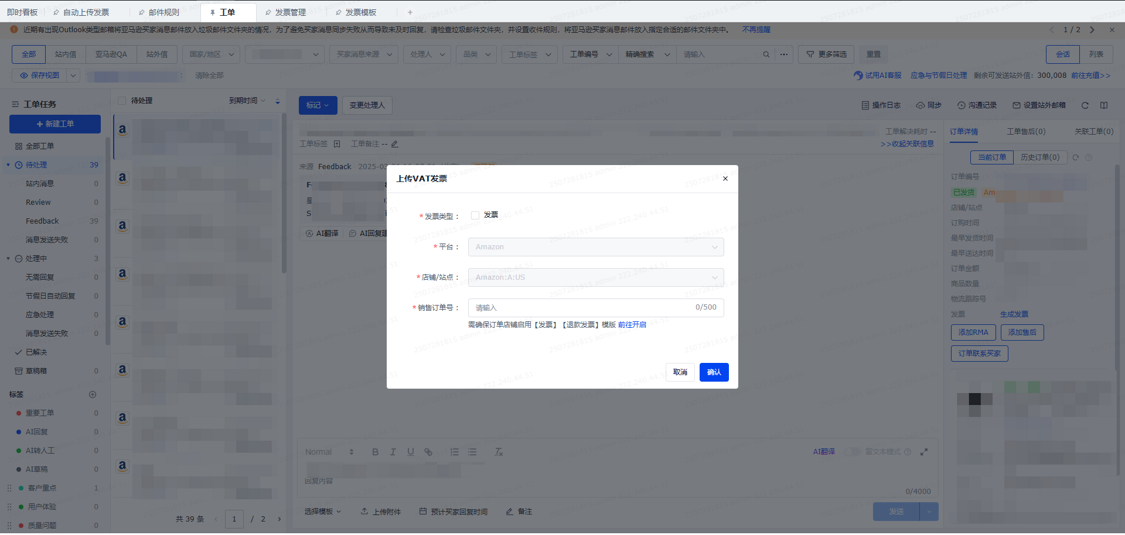1125x535 pixels.
Task: Close the 上传VAT发票 dialog
Action: click(x=725, y=179)
